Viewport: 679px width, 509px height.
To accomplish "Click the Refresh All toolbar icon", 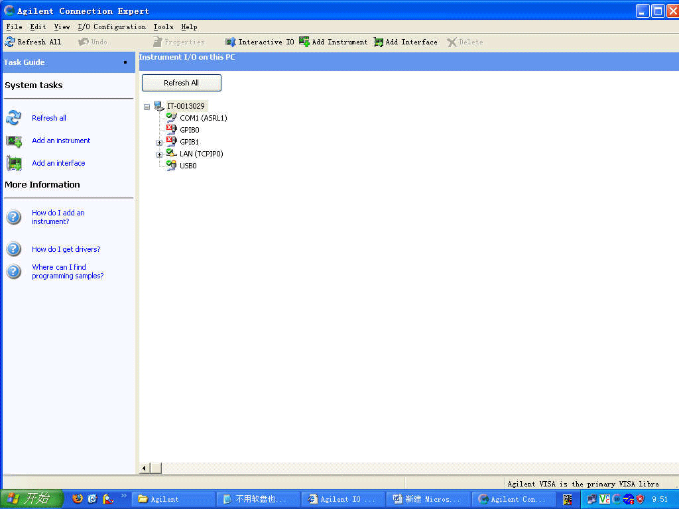I will [x=9, y=42].
